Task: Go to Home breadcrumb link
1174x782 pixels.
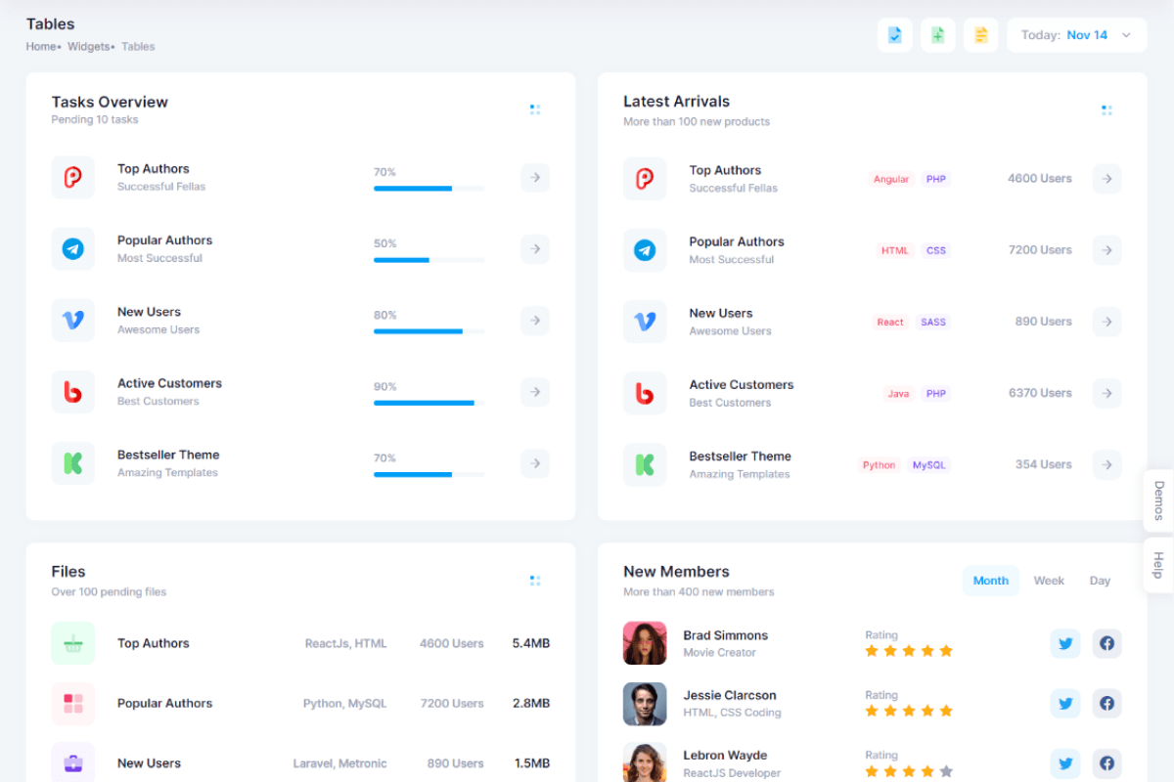Action: click(41, 46)
